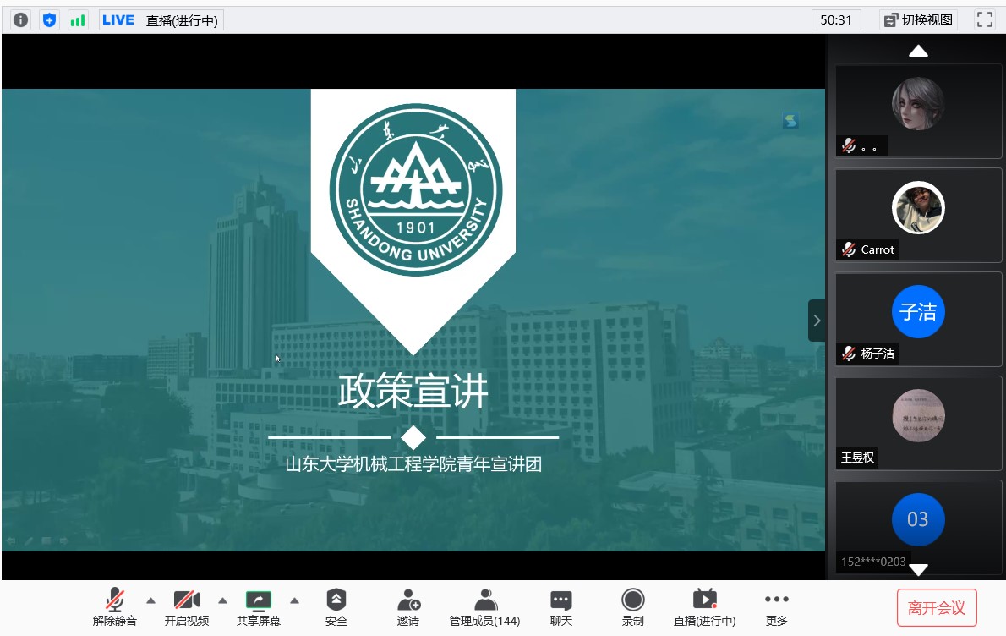Select the 王昱权 participant avatar
The image size is (1006, 636).
click(918, 415)
